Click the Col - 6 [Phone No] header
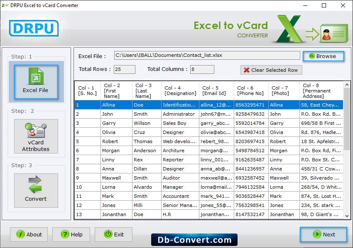 (x=251, y=90)
